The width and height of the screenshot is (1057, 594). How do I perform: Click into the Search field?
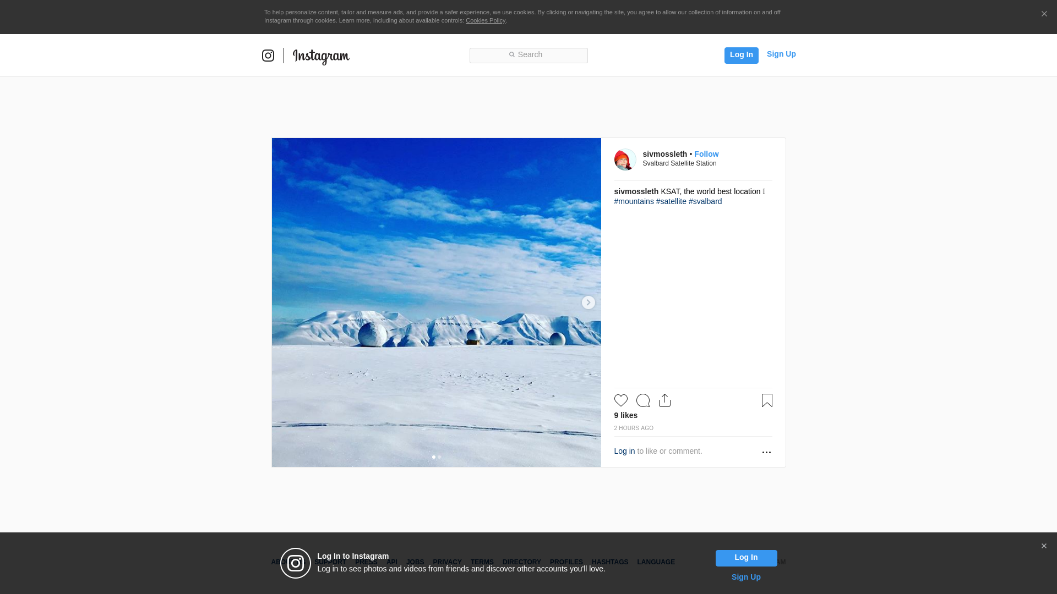coord(528,55)
